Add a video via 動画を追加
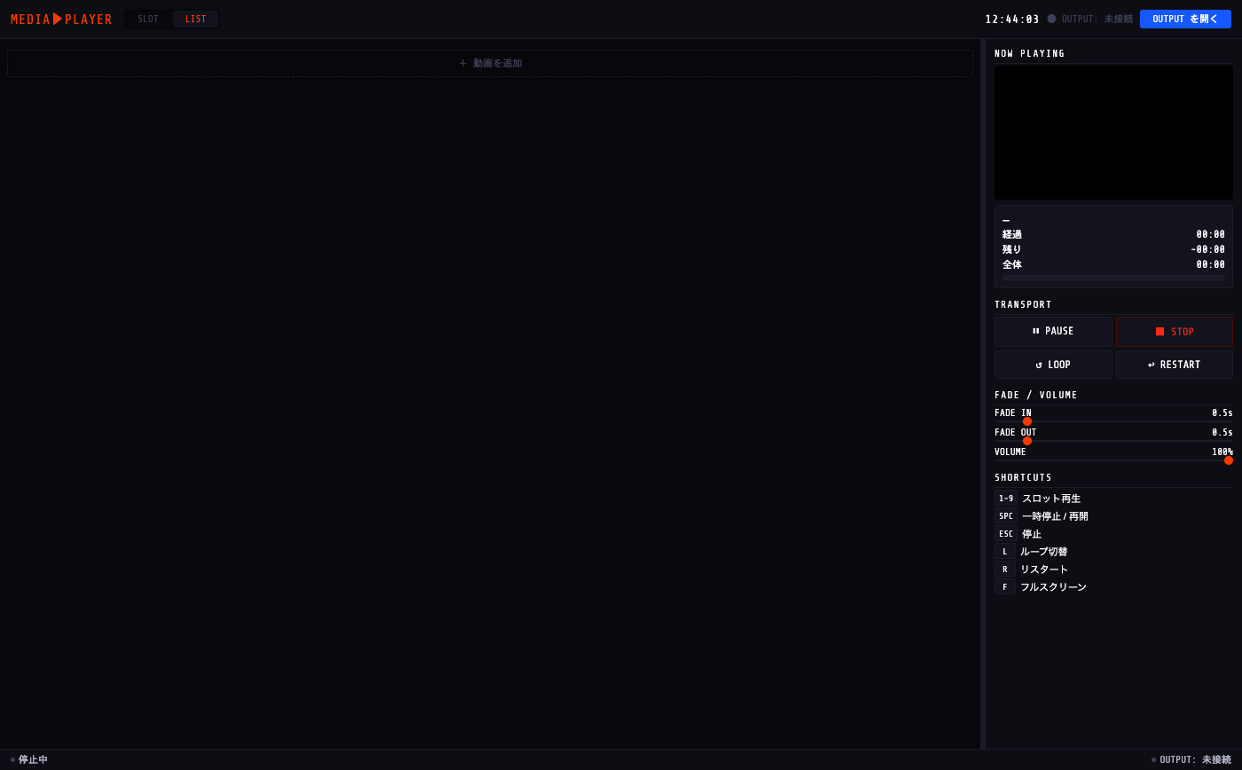This screenshot has height=770, width=1242. point(490,63)
